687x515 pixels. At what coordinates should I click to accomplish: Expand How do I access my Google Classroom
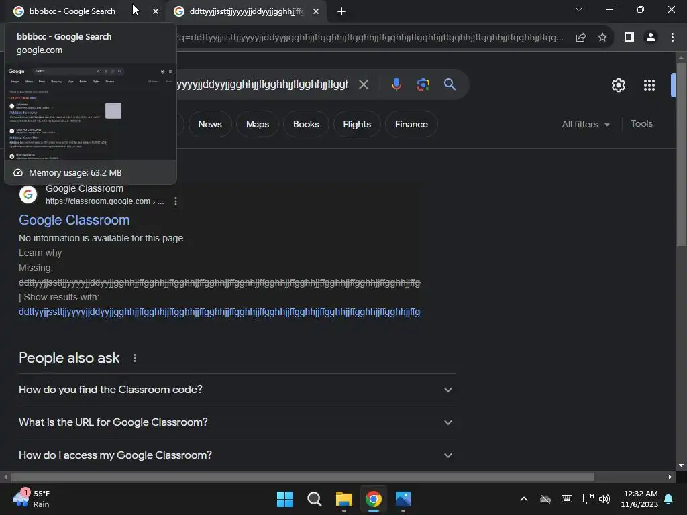click(237, 455)
